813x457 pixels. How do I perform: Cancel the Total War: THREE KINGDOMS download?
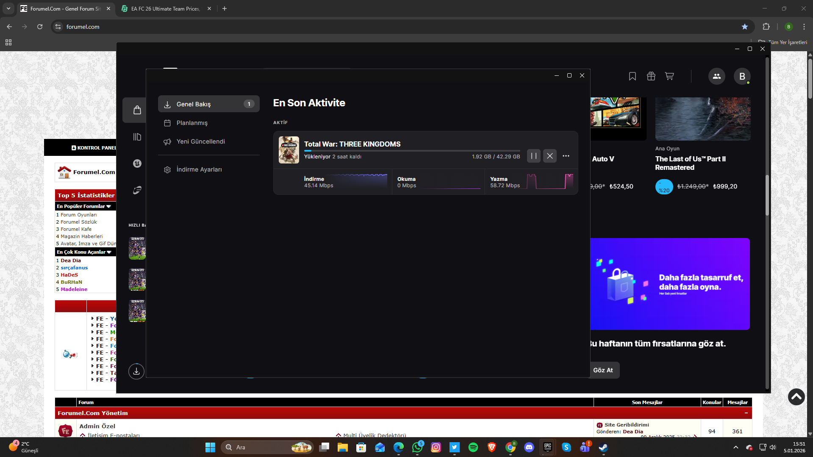(550, 156)
